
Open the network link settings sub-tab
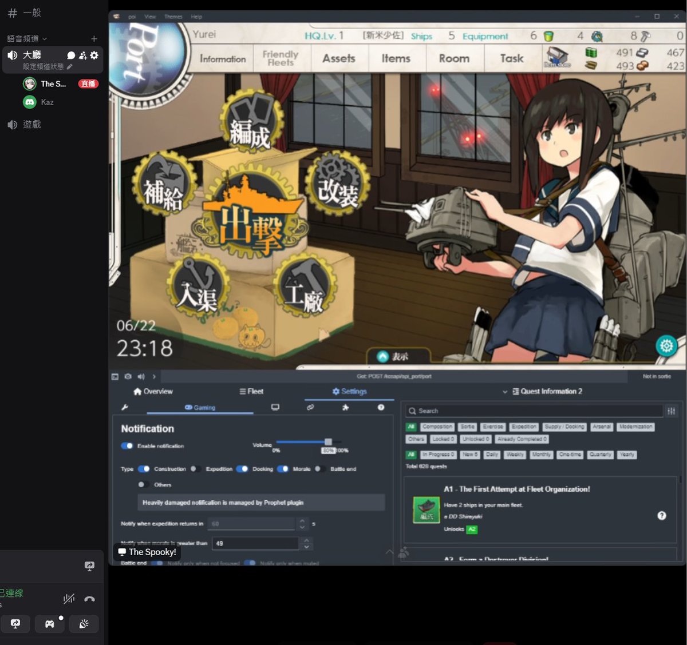click(x=310, y=407)
